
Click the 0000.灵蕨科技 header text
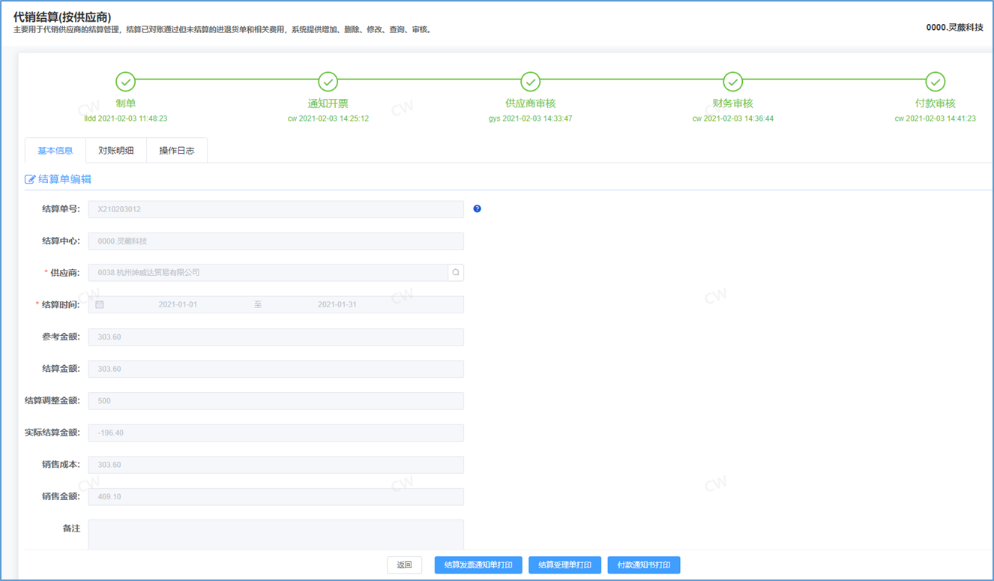click(x=955, y=27)
